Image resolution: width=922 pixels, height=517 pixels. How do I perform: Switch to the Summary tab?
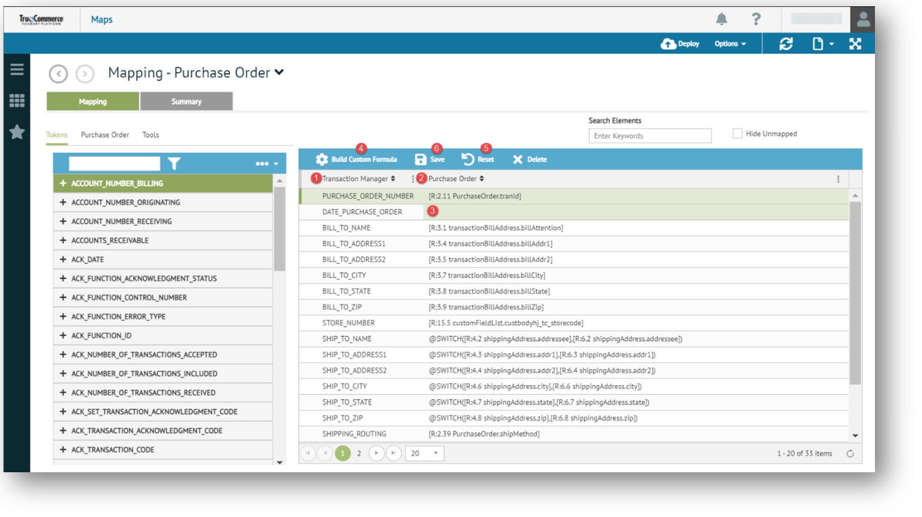point(186,101)
